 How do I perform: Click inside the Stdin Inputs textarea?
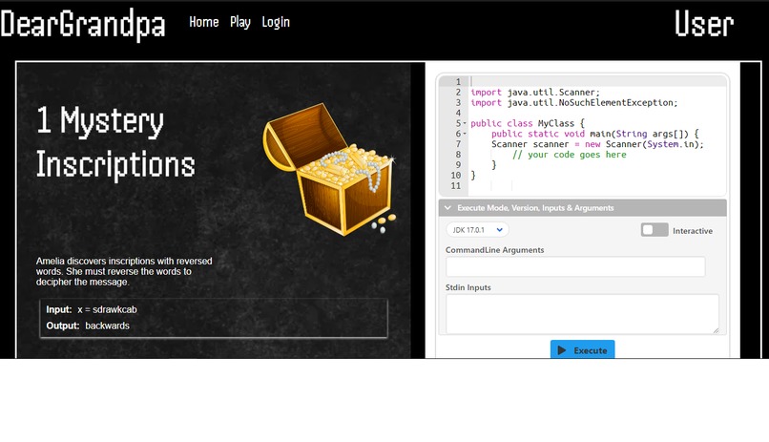coord(582,314)
